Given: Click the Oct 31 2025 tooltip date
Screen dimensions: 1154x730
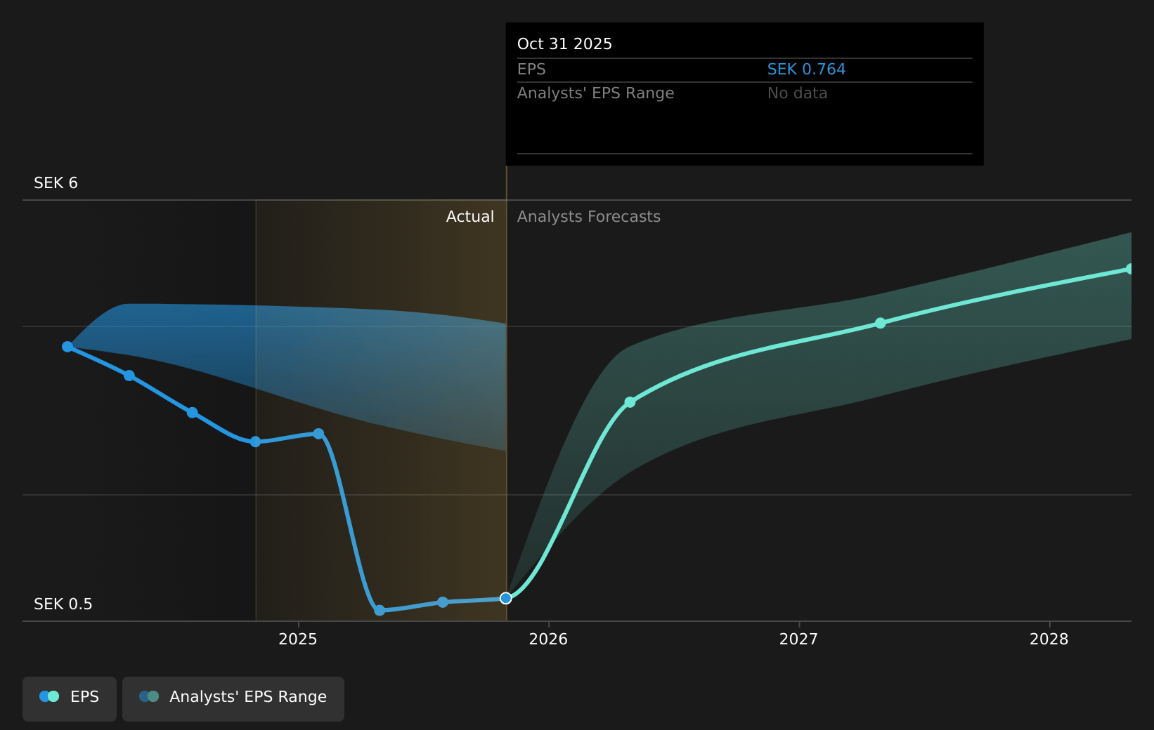Looking at the screenshot, I should [564, 44].
